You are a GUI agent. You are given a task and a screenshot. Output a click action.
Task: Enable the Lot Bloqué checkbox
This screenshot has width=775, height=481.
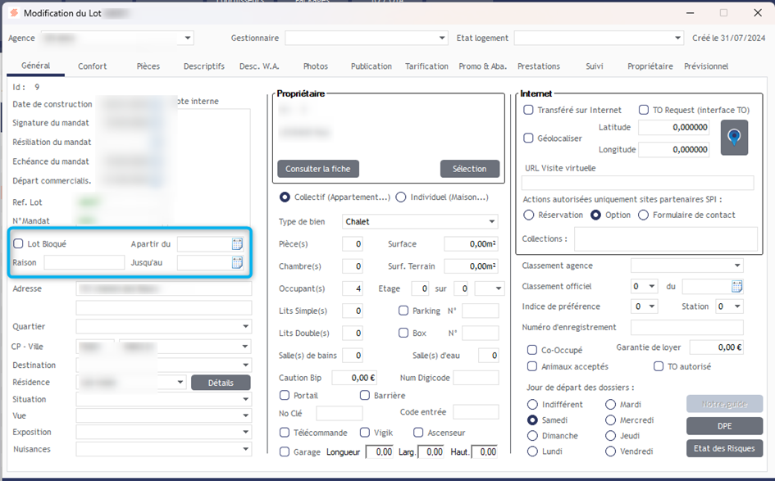pos(19,244)
